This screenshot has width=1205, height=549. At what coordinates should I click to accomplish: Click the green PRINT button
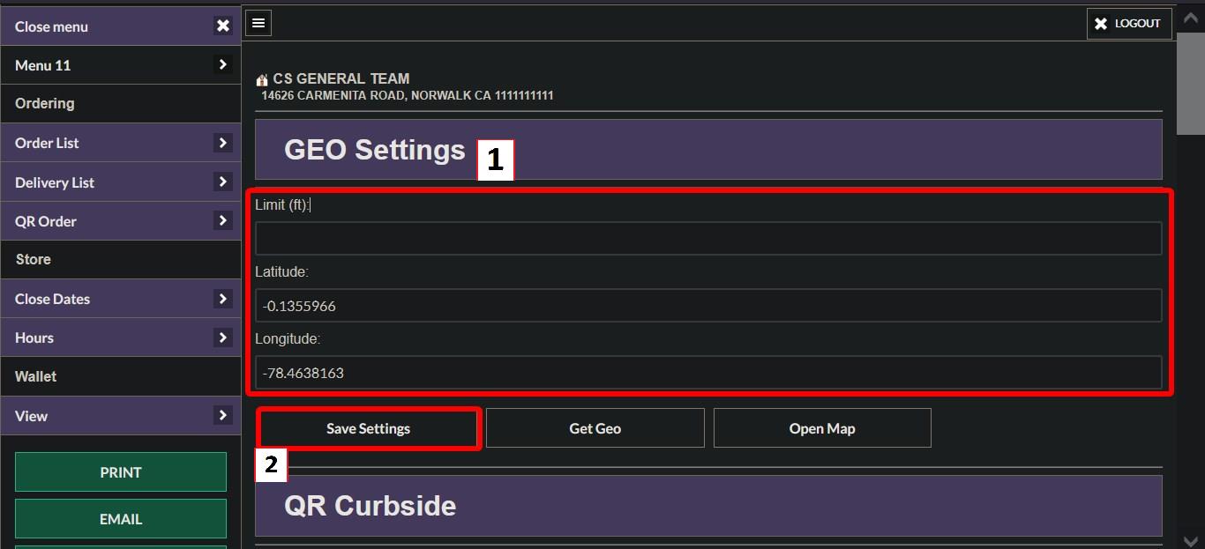121,472
